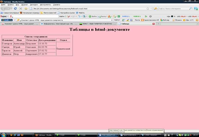Screen dimensions: 199x137
Task: Click the green play arrow icon on Yandex bar
Action: 146,16
